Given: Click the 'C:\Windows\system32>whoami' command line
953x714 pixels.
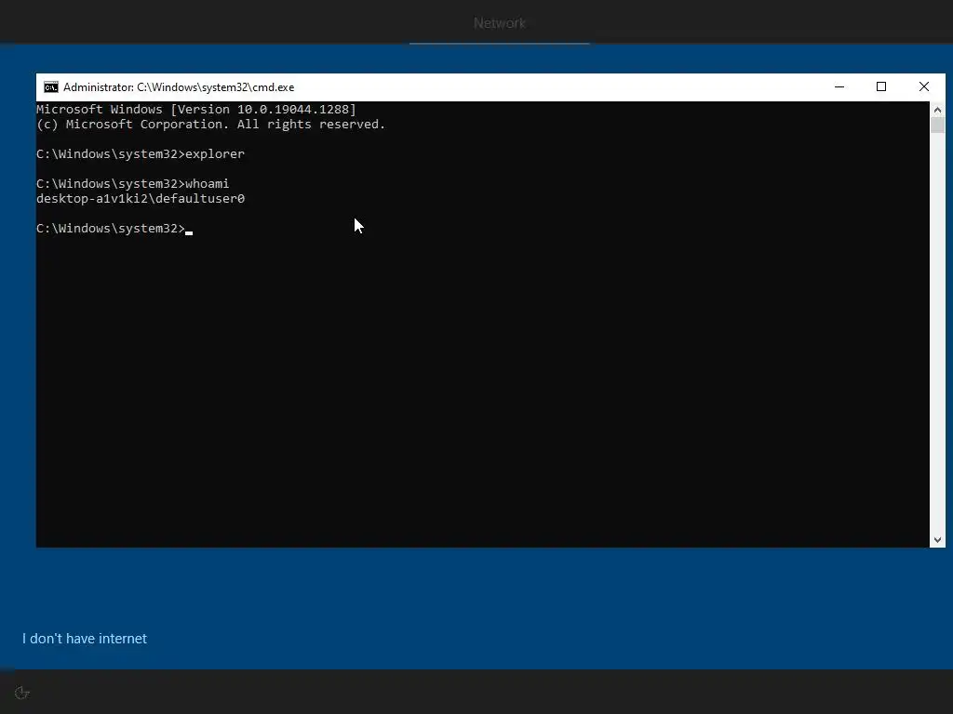Looking at the screenshot, I should (132, 183).
